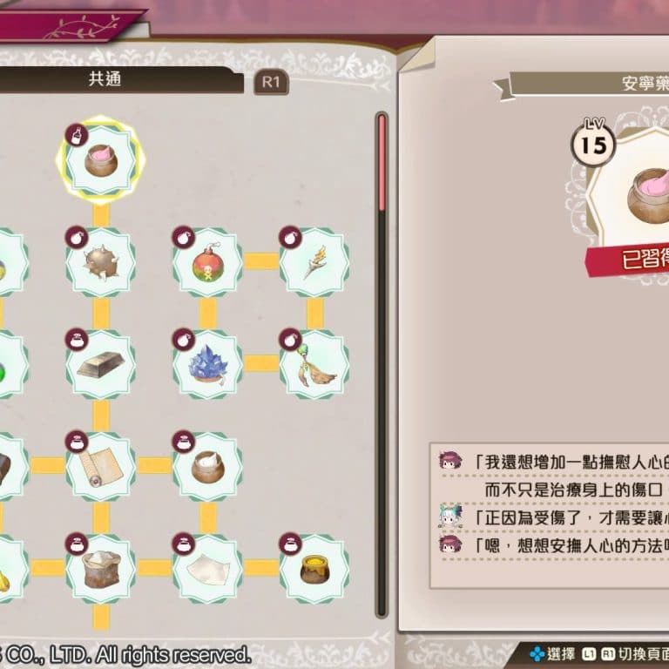
Task: Select the metal ingot recipe node
Action: tap(101, 365)
